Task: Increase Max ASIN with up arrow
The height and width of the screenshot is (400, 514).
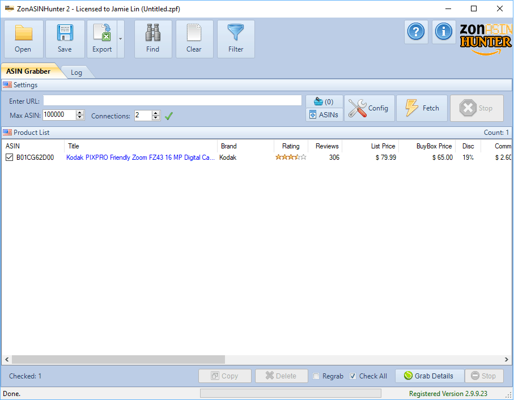Action: (80, 112)
